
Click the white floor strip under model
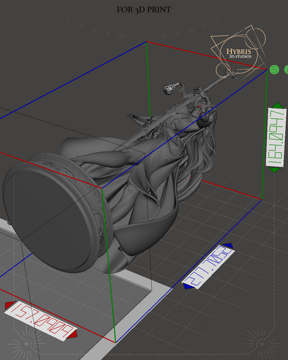(x=128, y=322)
